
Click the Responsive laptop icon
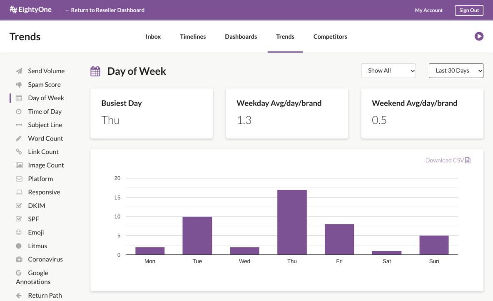[19, 192]
